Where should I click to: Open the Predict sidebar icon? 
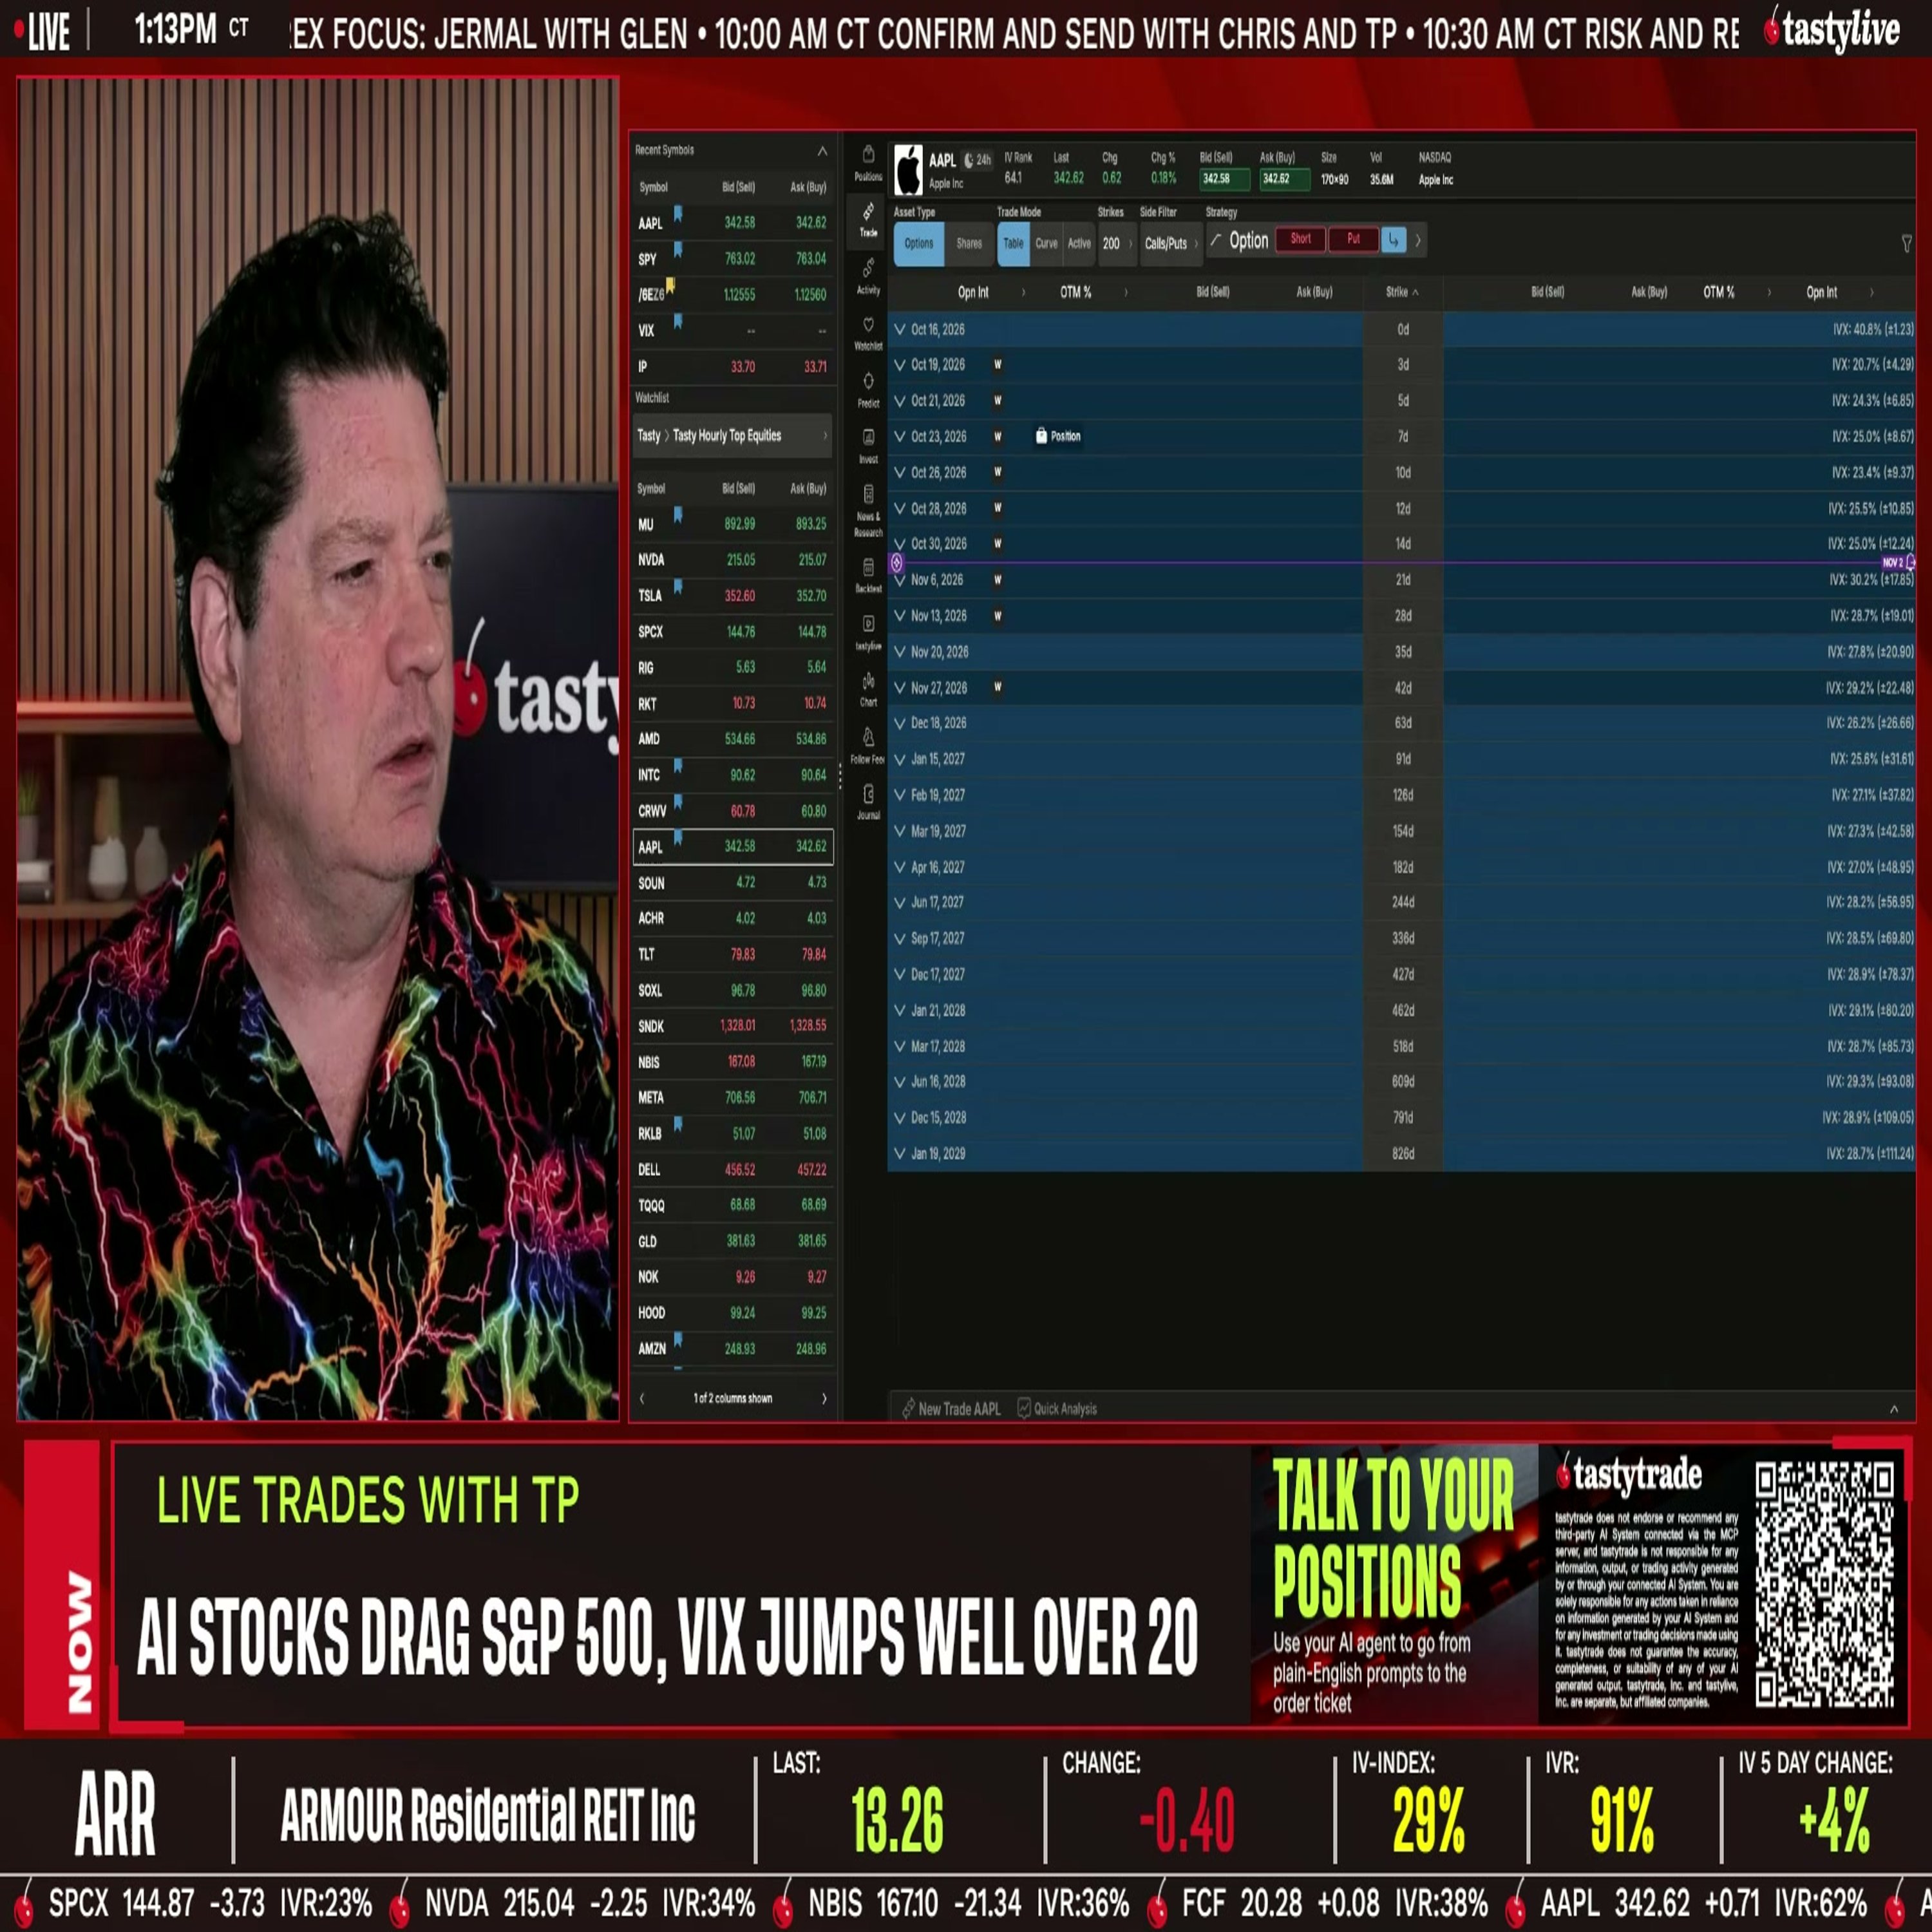point(868,390)
